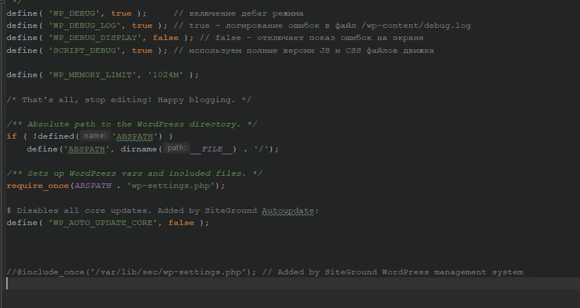Click 'Sets up WordPress vars' comment
This screenshot has width=580, height=308.
coord(135,173)
